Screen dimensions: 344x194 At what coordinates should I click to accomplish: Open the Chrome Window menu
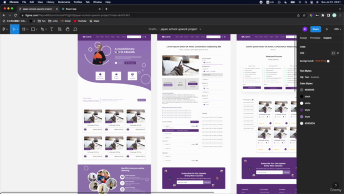coord(97,2)
